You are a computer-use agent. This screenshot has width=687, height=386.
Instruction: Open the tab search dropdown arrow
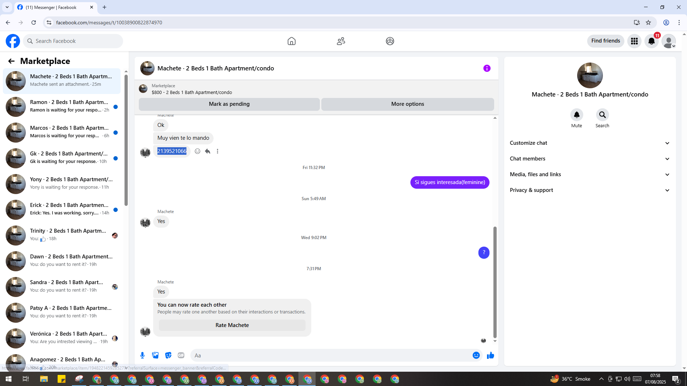(x=7, y=7)
